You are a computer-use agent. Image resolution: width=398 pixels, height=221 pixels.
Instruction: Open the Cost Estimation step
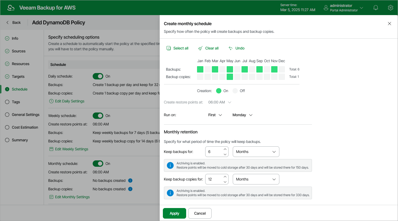pyautogui.click(x=25, y=127)
